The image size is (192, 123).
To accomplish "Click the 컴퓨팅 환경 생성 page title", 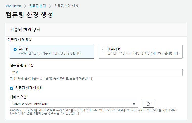I will (x=29, y=15).
